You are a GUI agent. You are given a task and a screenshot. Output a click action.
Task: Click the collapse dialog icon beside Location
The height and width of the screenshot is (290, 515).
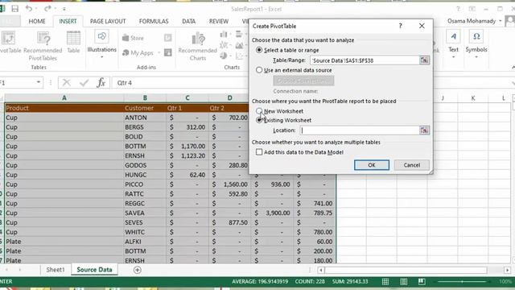click(424, 130)
